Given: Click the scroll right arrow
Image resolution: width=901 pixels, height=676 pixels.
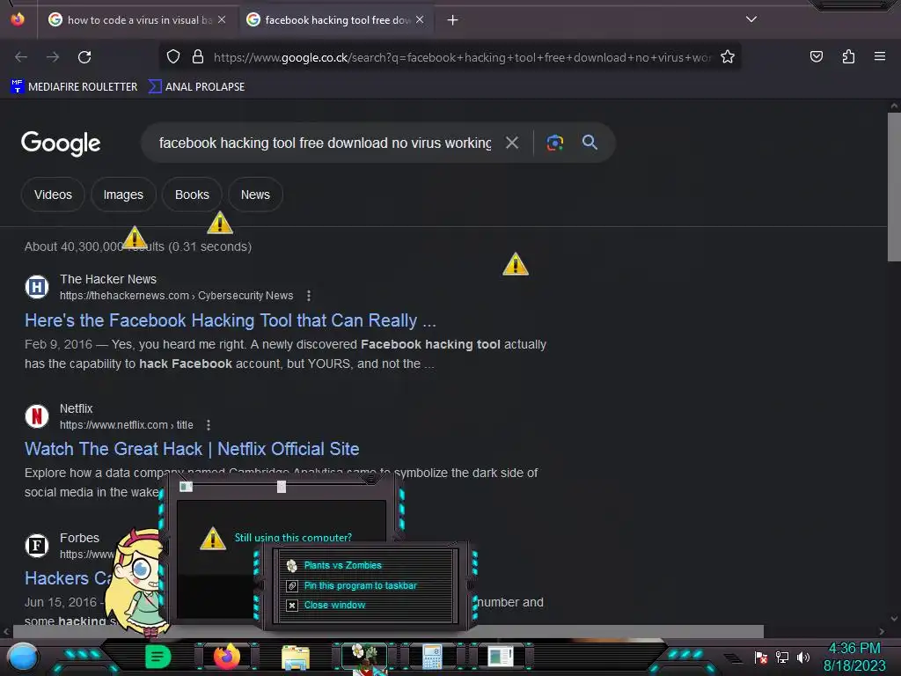Looking at the screenshot, I should coord(882,631).
